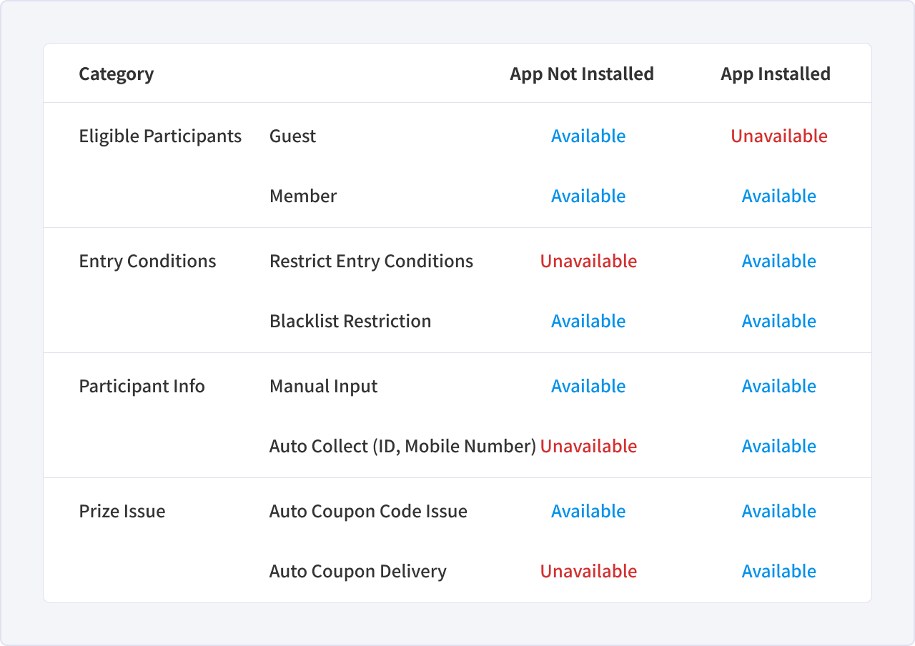Click Restrict Entry Conditions row label

pyautogui.click(x=371, y=261)
